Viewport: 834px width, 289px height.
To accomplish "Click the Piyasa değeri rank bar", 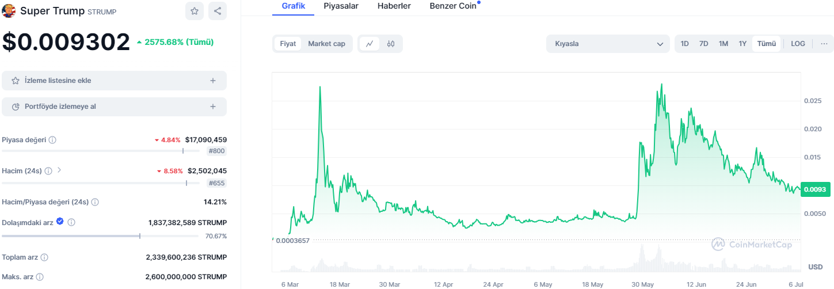I will [101, 151].
